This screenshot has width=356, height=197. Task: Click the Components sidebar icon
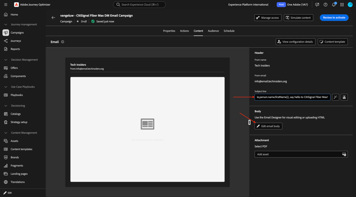pyautogui.click(x=6, y=76)
